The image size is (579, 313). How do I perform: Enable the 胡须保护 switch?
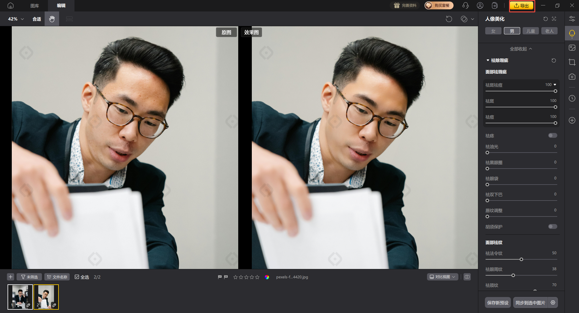[552, 226]
